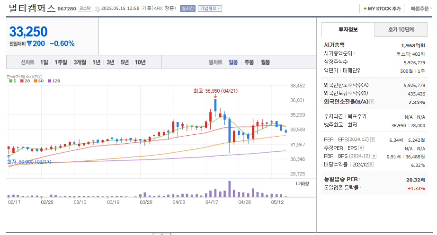Click the blue down-arrow next to 200
This screenshot has height=235, width=437.
29,44
